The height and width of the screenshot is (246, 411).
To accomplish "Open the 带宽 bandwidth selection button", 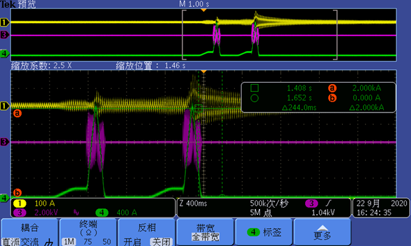I will [205, 232].
